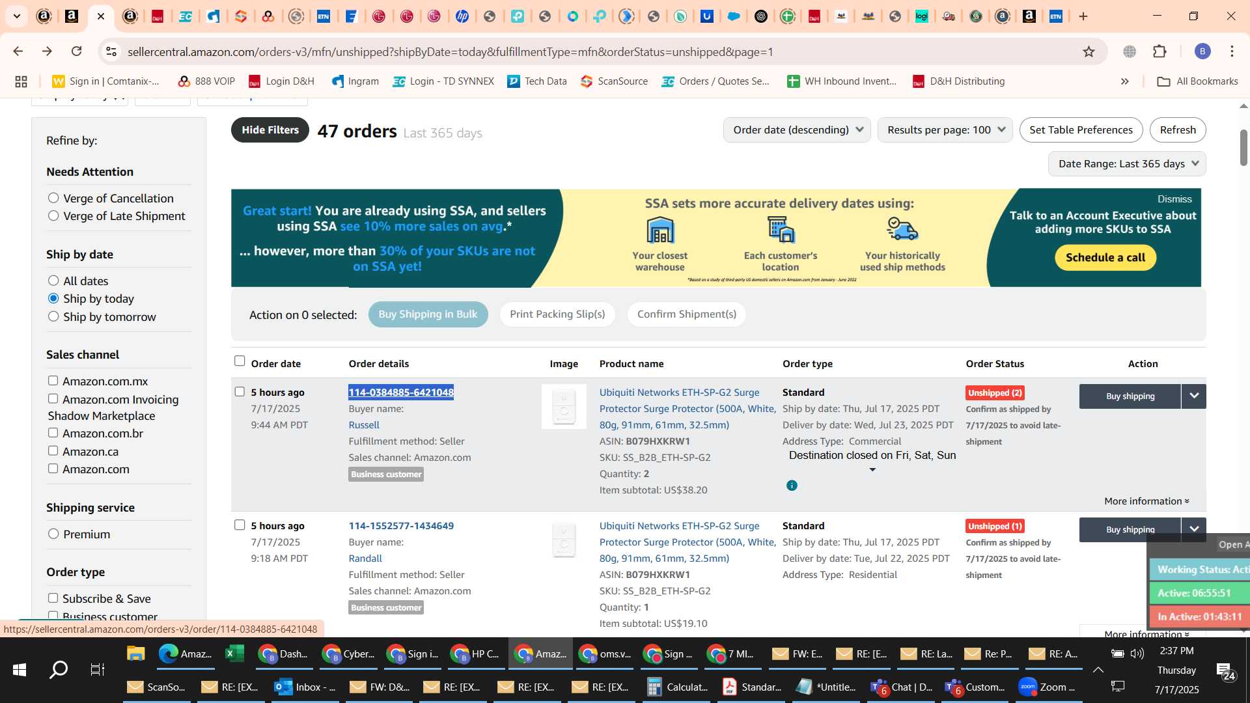
Task: Open Results per page dropdown
Action: tap(945, 130)
